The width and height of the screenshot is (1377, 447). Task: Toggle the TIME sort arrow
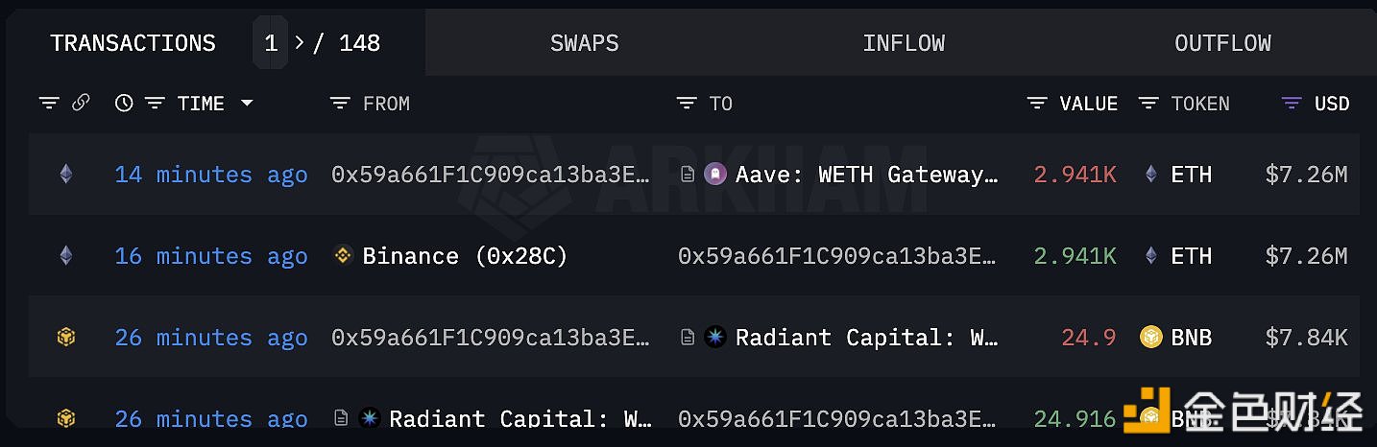pyautogui.click(x=247, y=104)
